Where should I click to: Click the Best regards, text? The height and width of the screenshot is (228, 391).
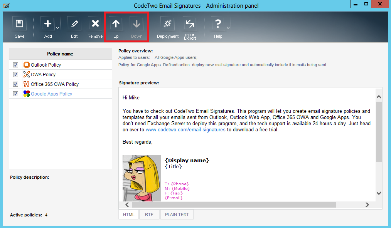pos(137,142)
